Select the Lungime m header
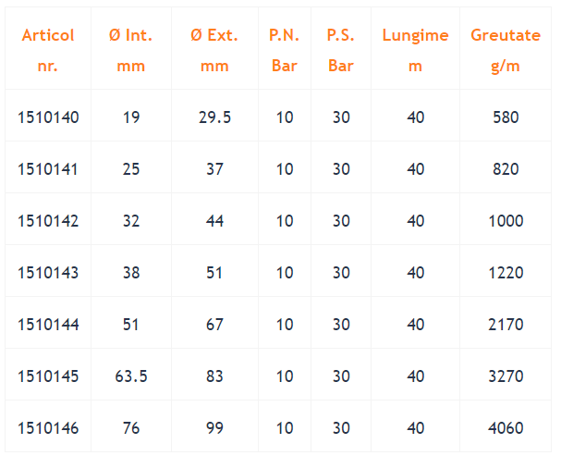The width and height of the screenshot is (561, 456). click(x=415, y=51)
